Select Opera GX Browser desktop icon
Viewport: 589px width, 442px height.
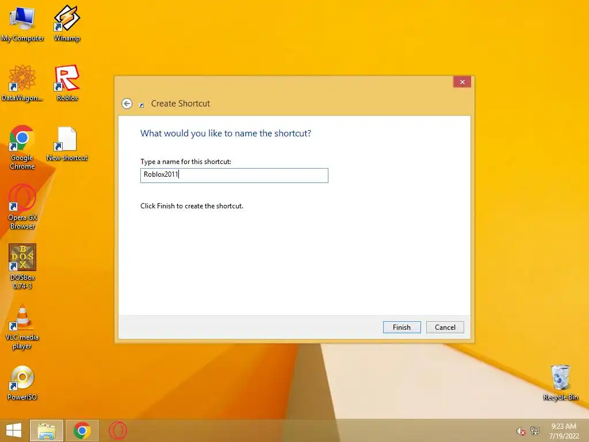click(22, 207)
